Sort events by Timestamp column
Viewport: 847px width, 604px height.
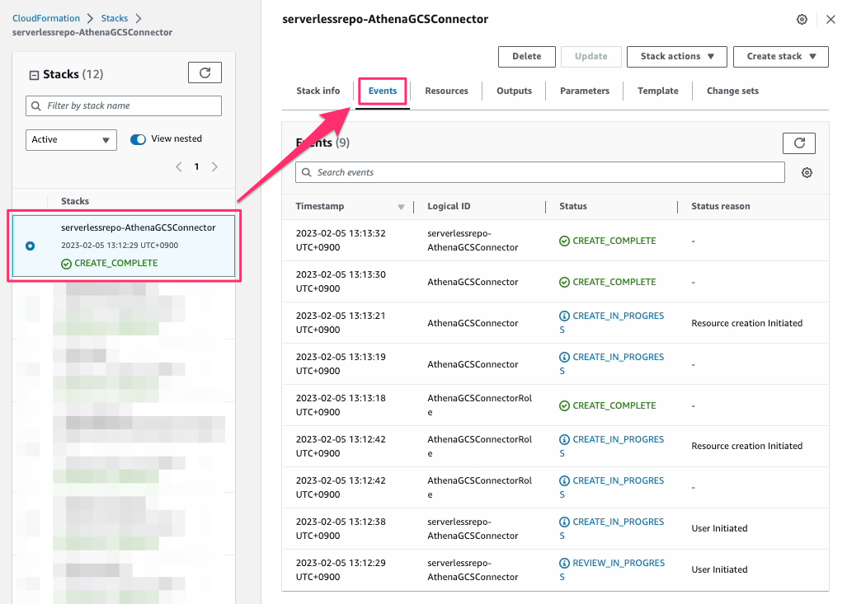[400, 207]
